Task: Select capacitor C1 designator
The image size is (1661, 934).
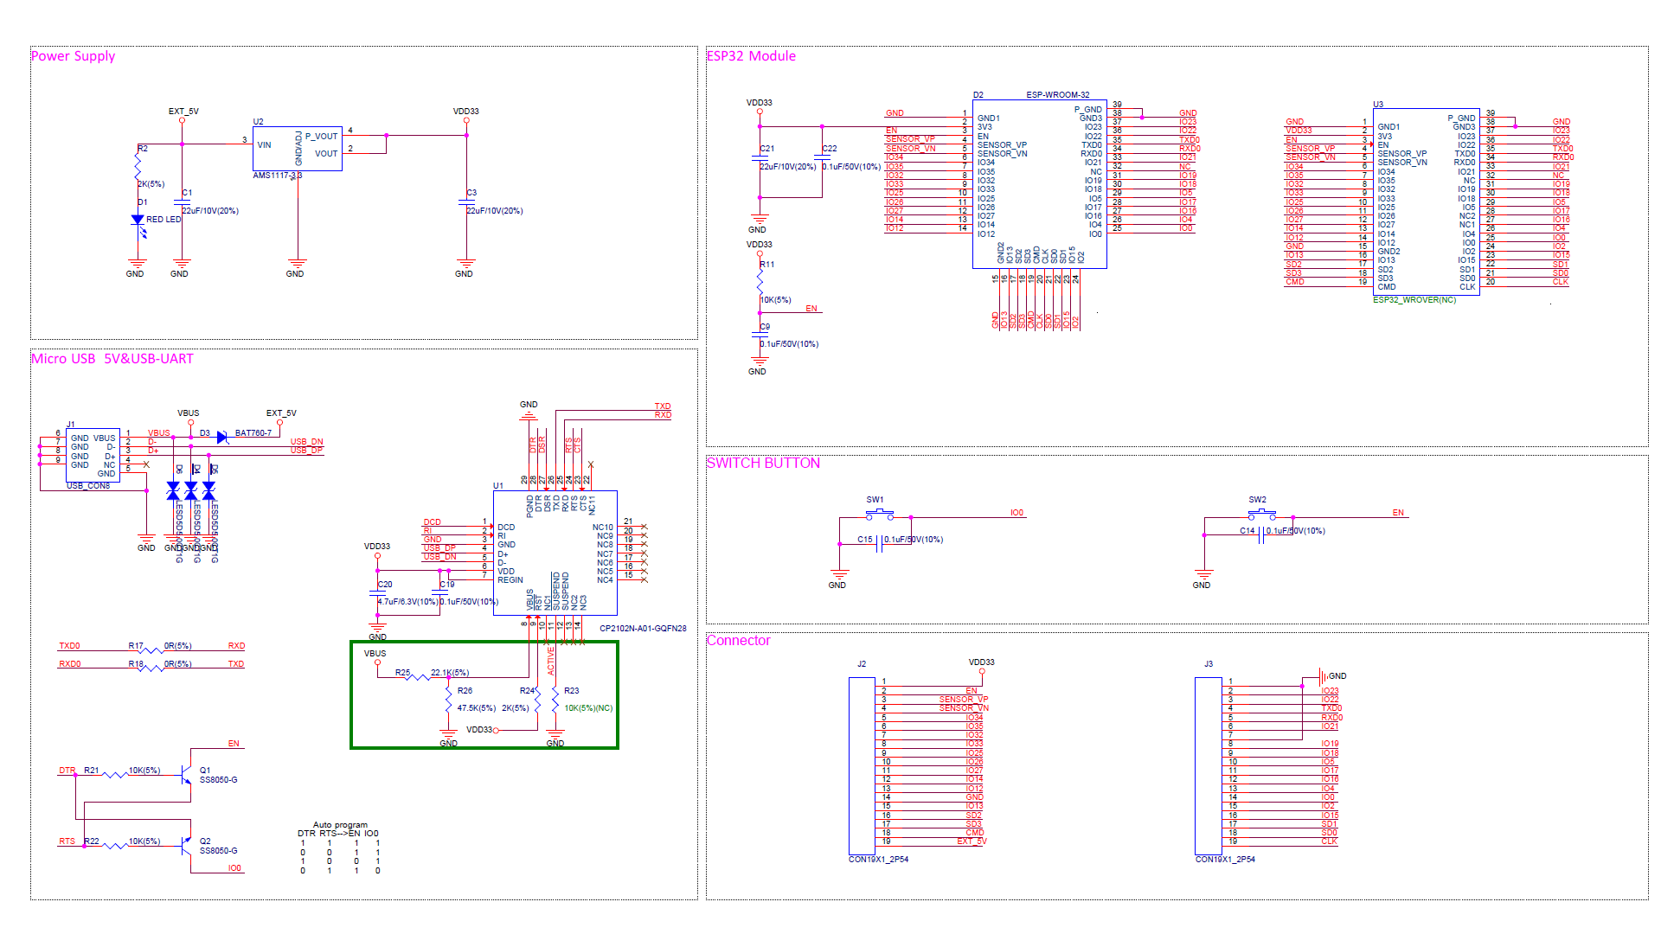Action: (187, 193)
